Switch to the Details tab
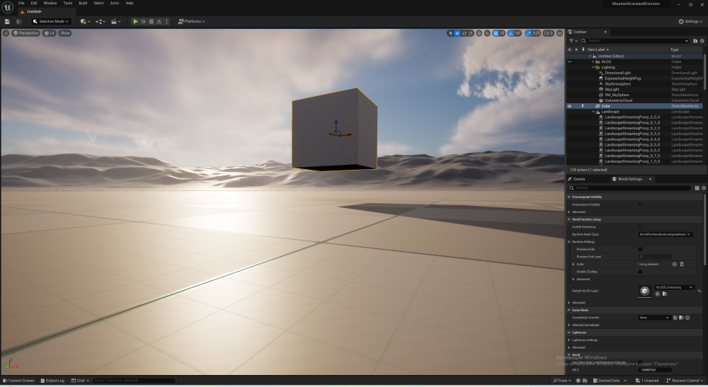 [x=576, y=179]
